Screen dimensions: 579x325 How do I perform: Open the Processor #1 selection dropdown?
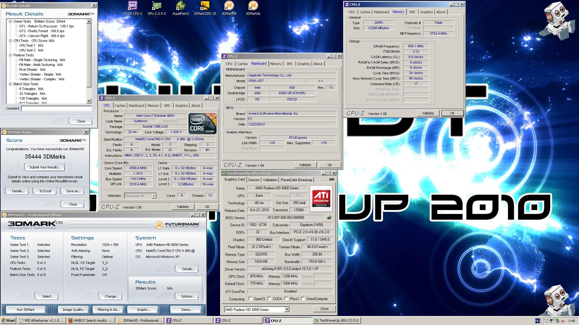tap(154, 196)
